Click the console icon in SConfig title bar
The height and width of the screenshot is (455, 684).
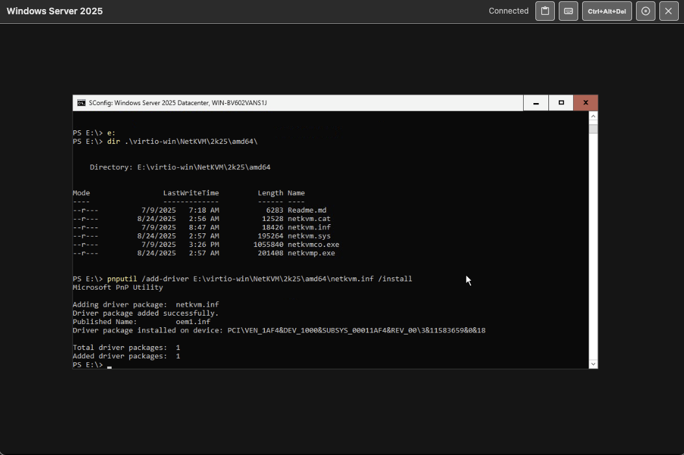click(x=81, y=103)
